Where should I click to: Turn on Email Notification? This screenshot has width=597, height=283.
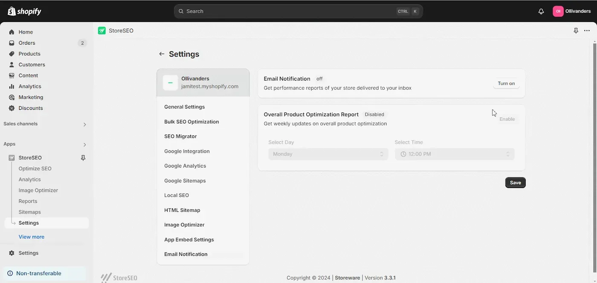[506, 83]
